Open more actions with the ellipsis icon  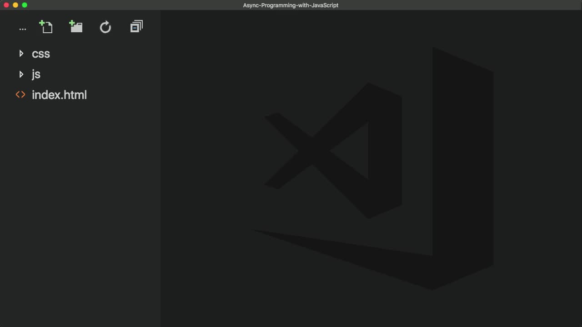pyautogui.click(x=22, y=28)
